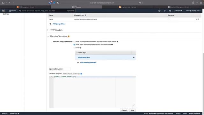Toggle Caching checkbox for name query string
The image size is (204, 115).
click(x=169, y=19)
